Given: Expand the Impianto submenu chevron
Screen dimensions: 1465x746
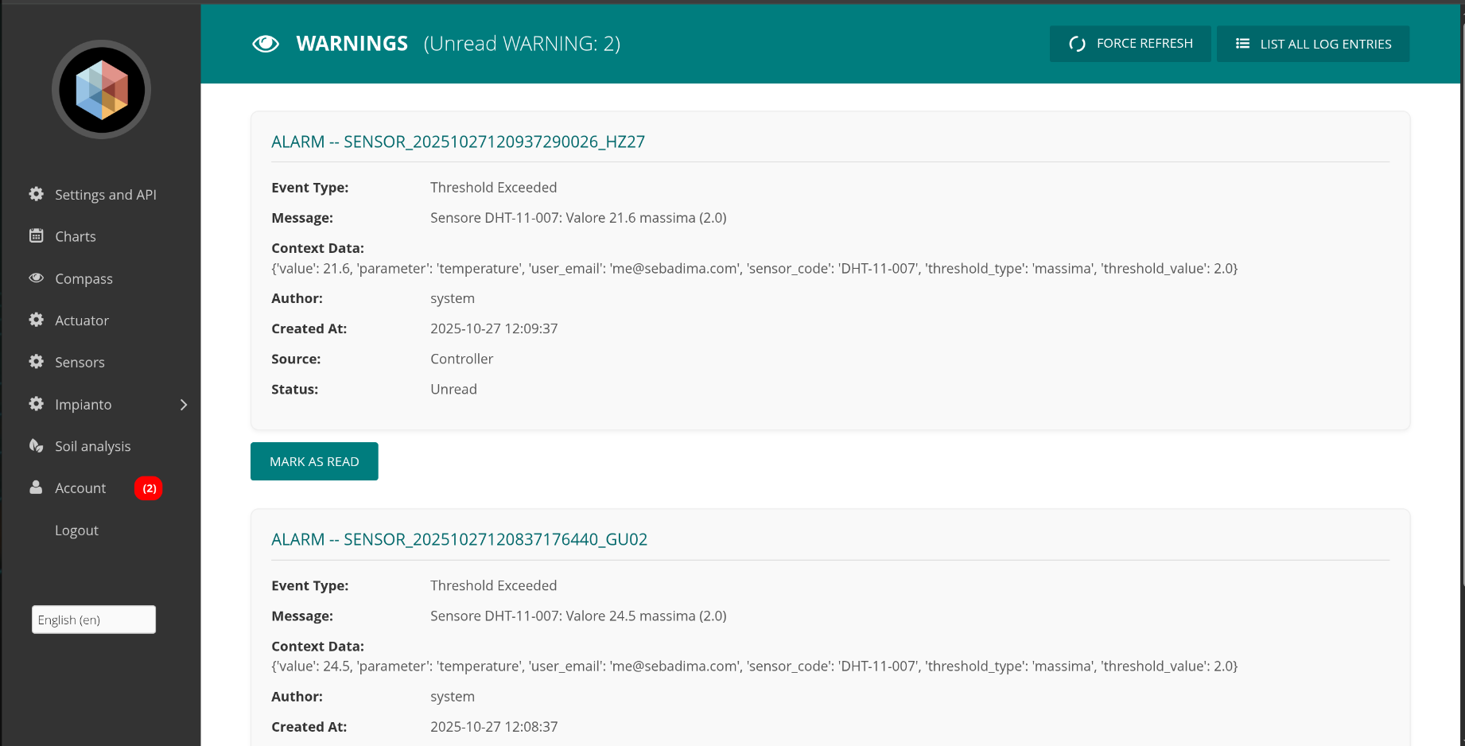Looking at the screenshot, I should click(184, 405).
